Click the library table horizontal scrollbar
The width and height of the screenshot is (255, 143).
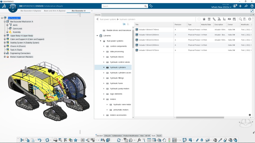pos(200,117)
